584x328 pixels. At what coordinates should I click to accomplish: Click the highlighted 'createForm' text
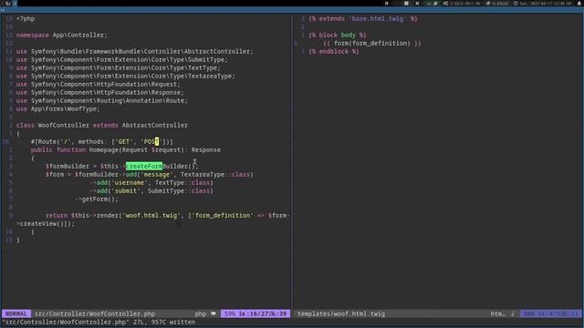pos(144,166)
